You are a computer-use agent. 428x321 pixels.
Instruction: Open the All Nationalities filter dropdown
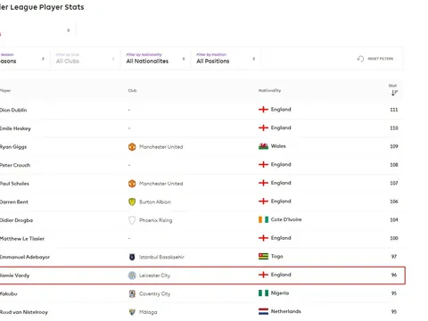(155, 59)
